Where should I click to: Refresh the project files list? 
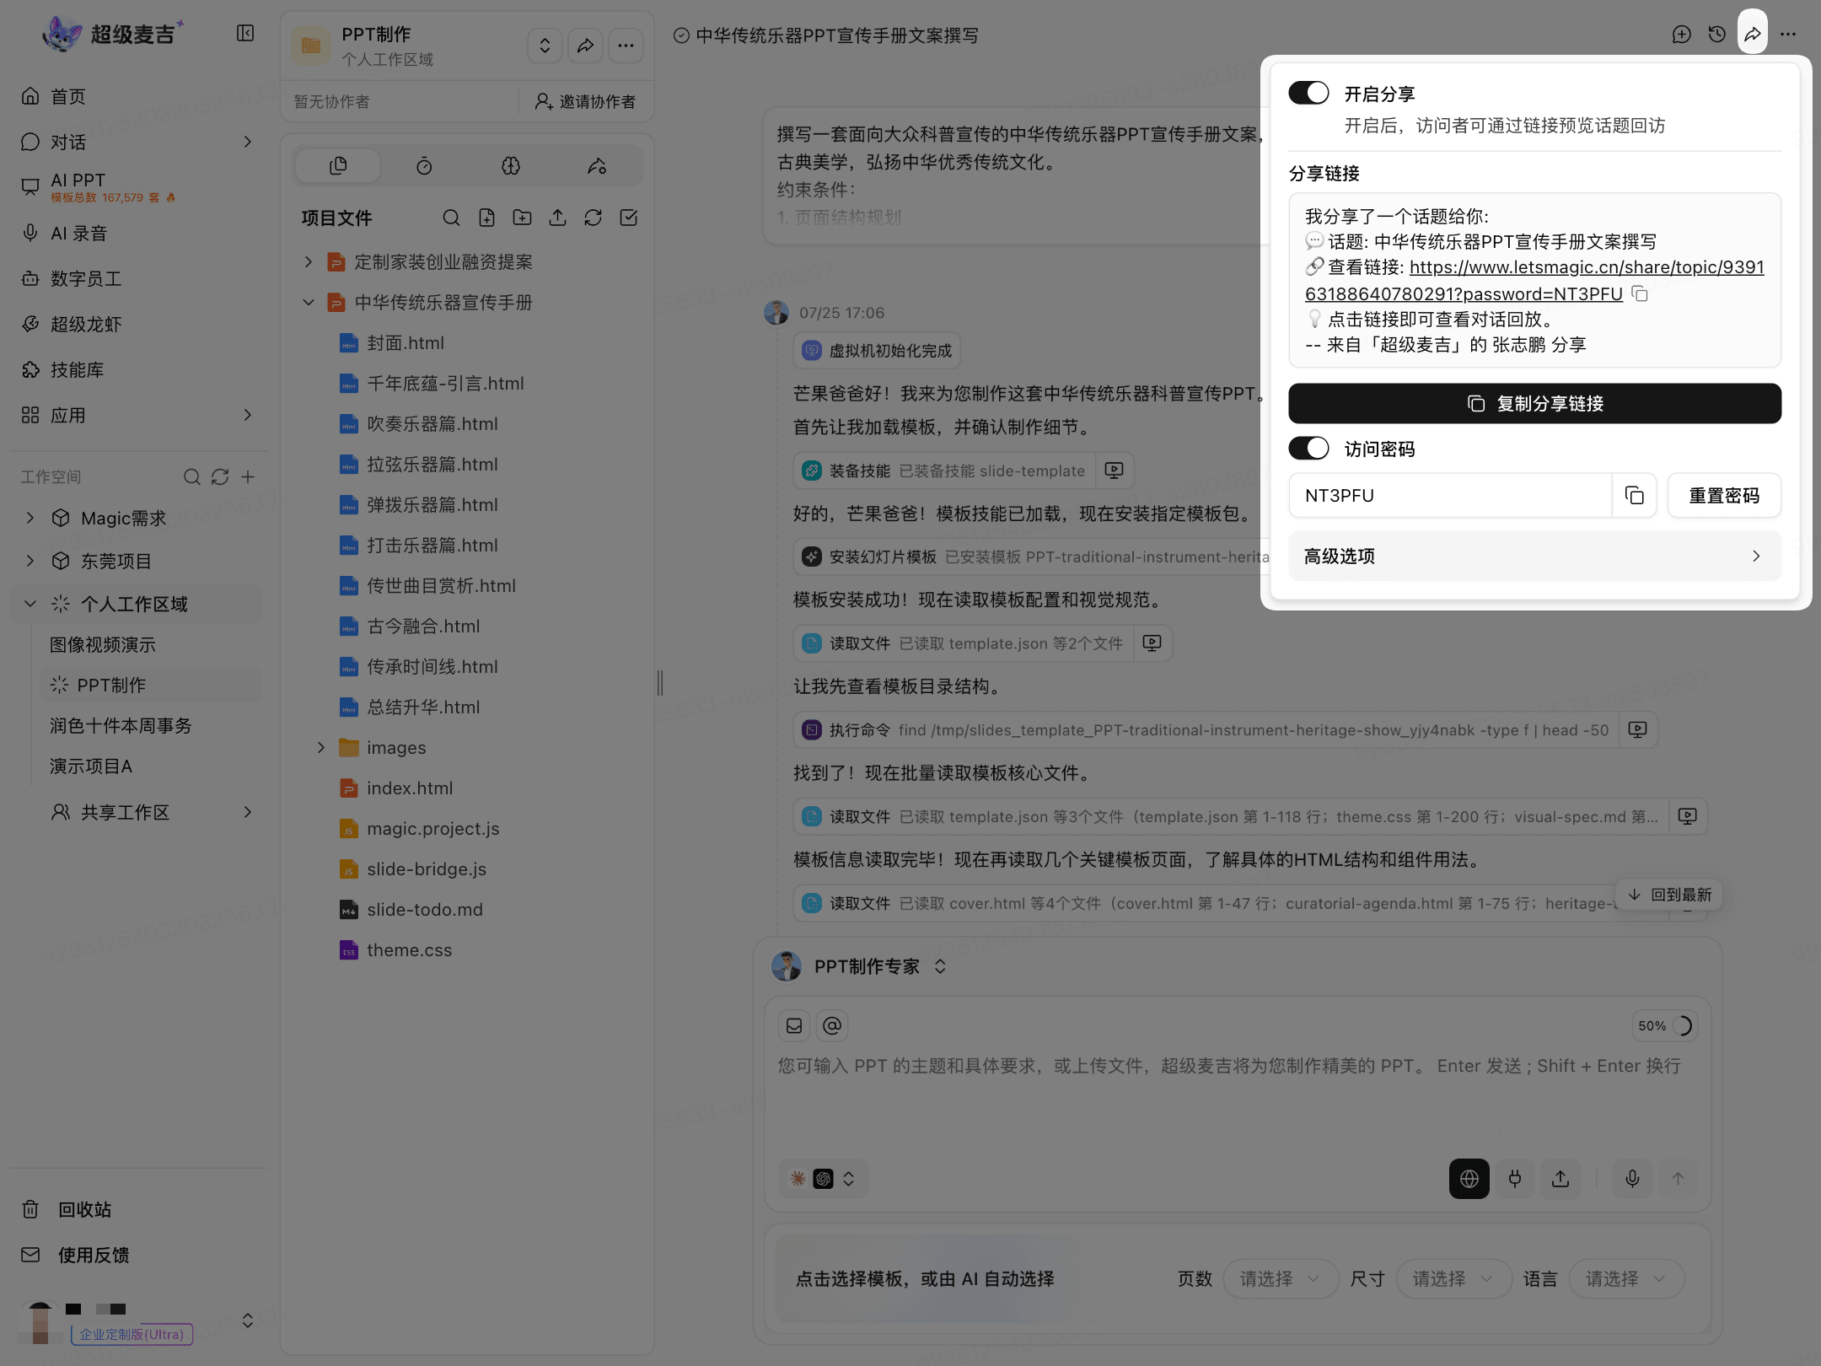click(594, 218)
